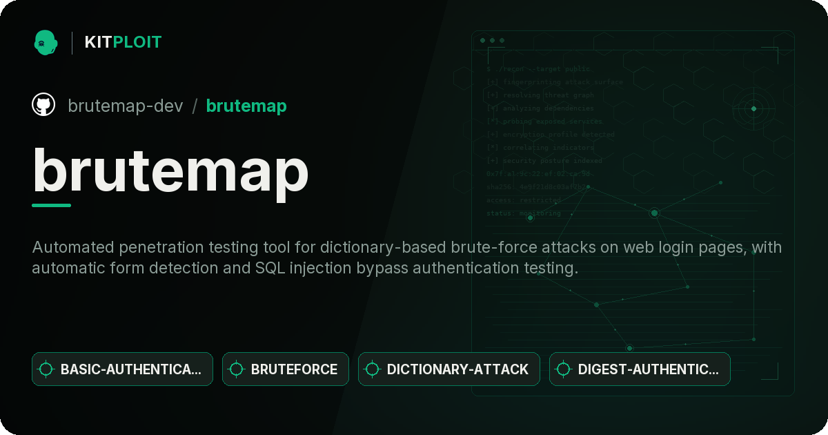
Task: Open the brutemap-dev owner link
Action: point(126,106)
